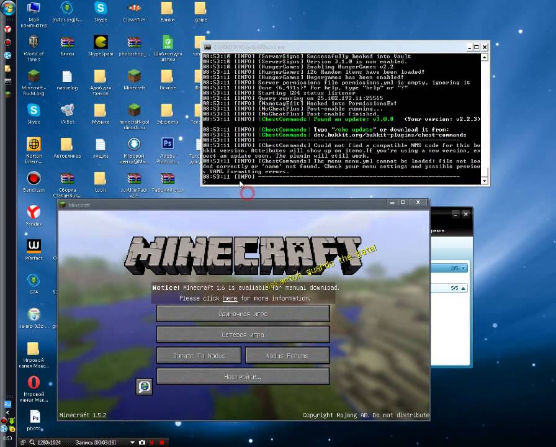Pause recording with Bandicam red pause button
The width and height of the screenshot is (556, 447).
[152, 443]
